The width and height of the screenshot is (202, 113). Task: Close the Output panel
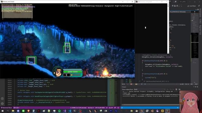(x=198, y=87)
